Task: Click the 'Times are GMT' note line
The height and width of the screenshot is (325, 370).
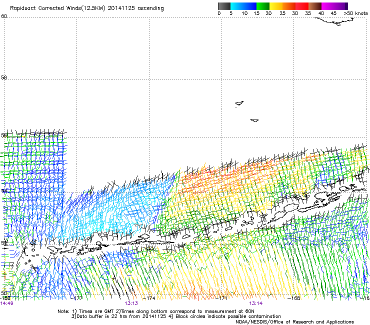Action: click(x=156, y=311)
